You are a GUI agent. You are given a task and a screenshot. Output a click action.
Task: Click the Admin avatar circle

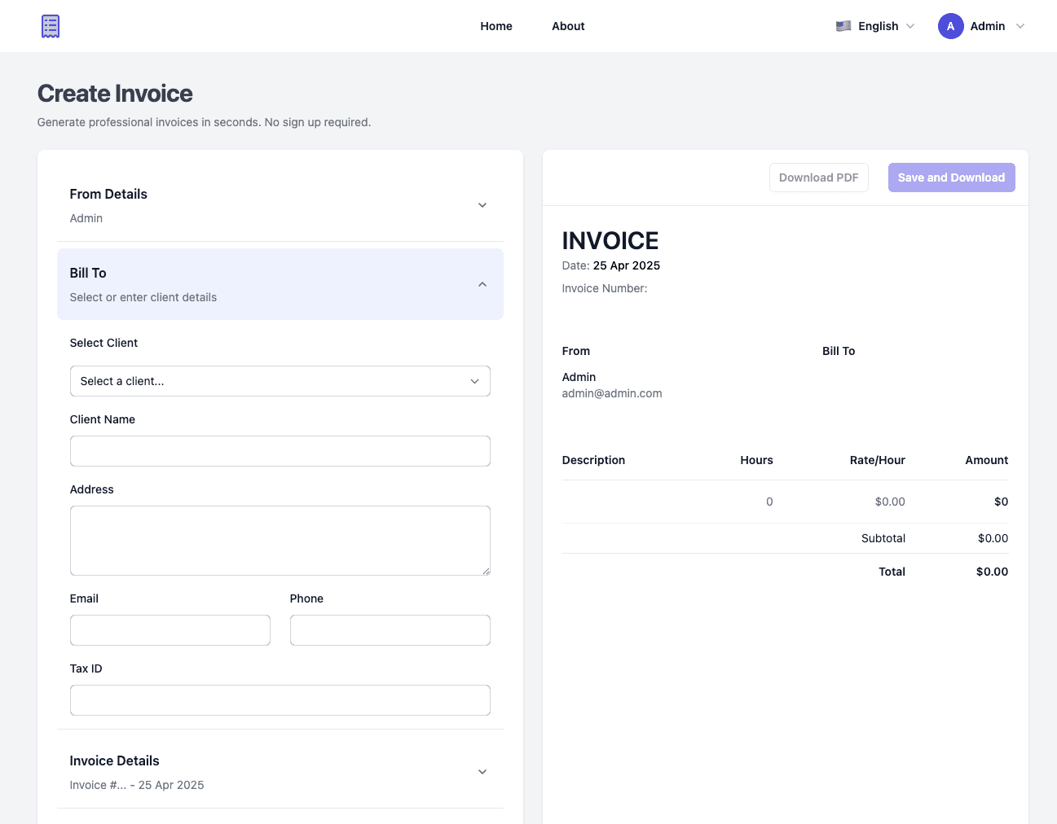(950, 26)
